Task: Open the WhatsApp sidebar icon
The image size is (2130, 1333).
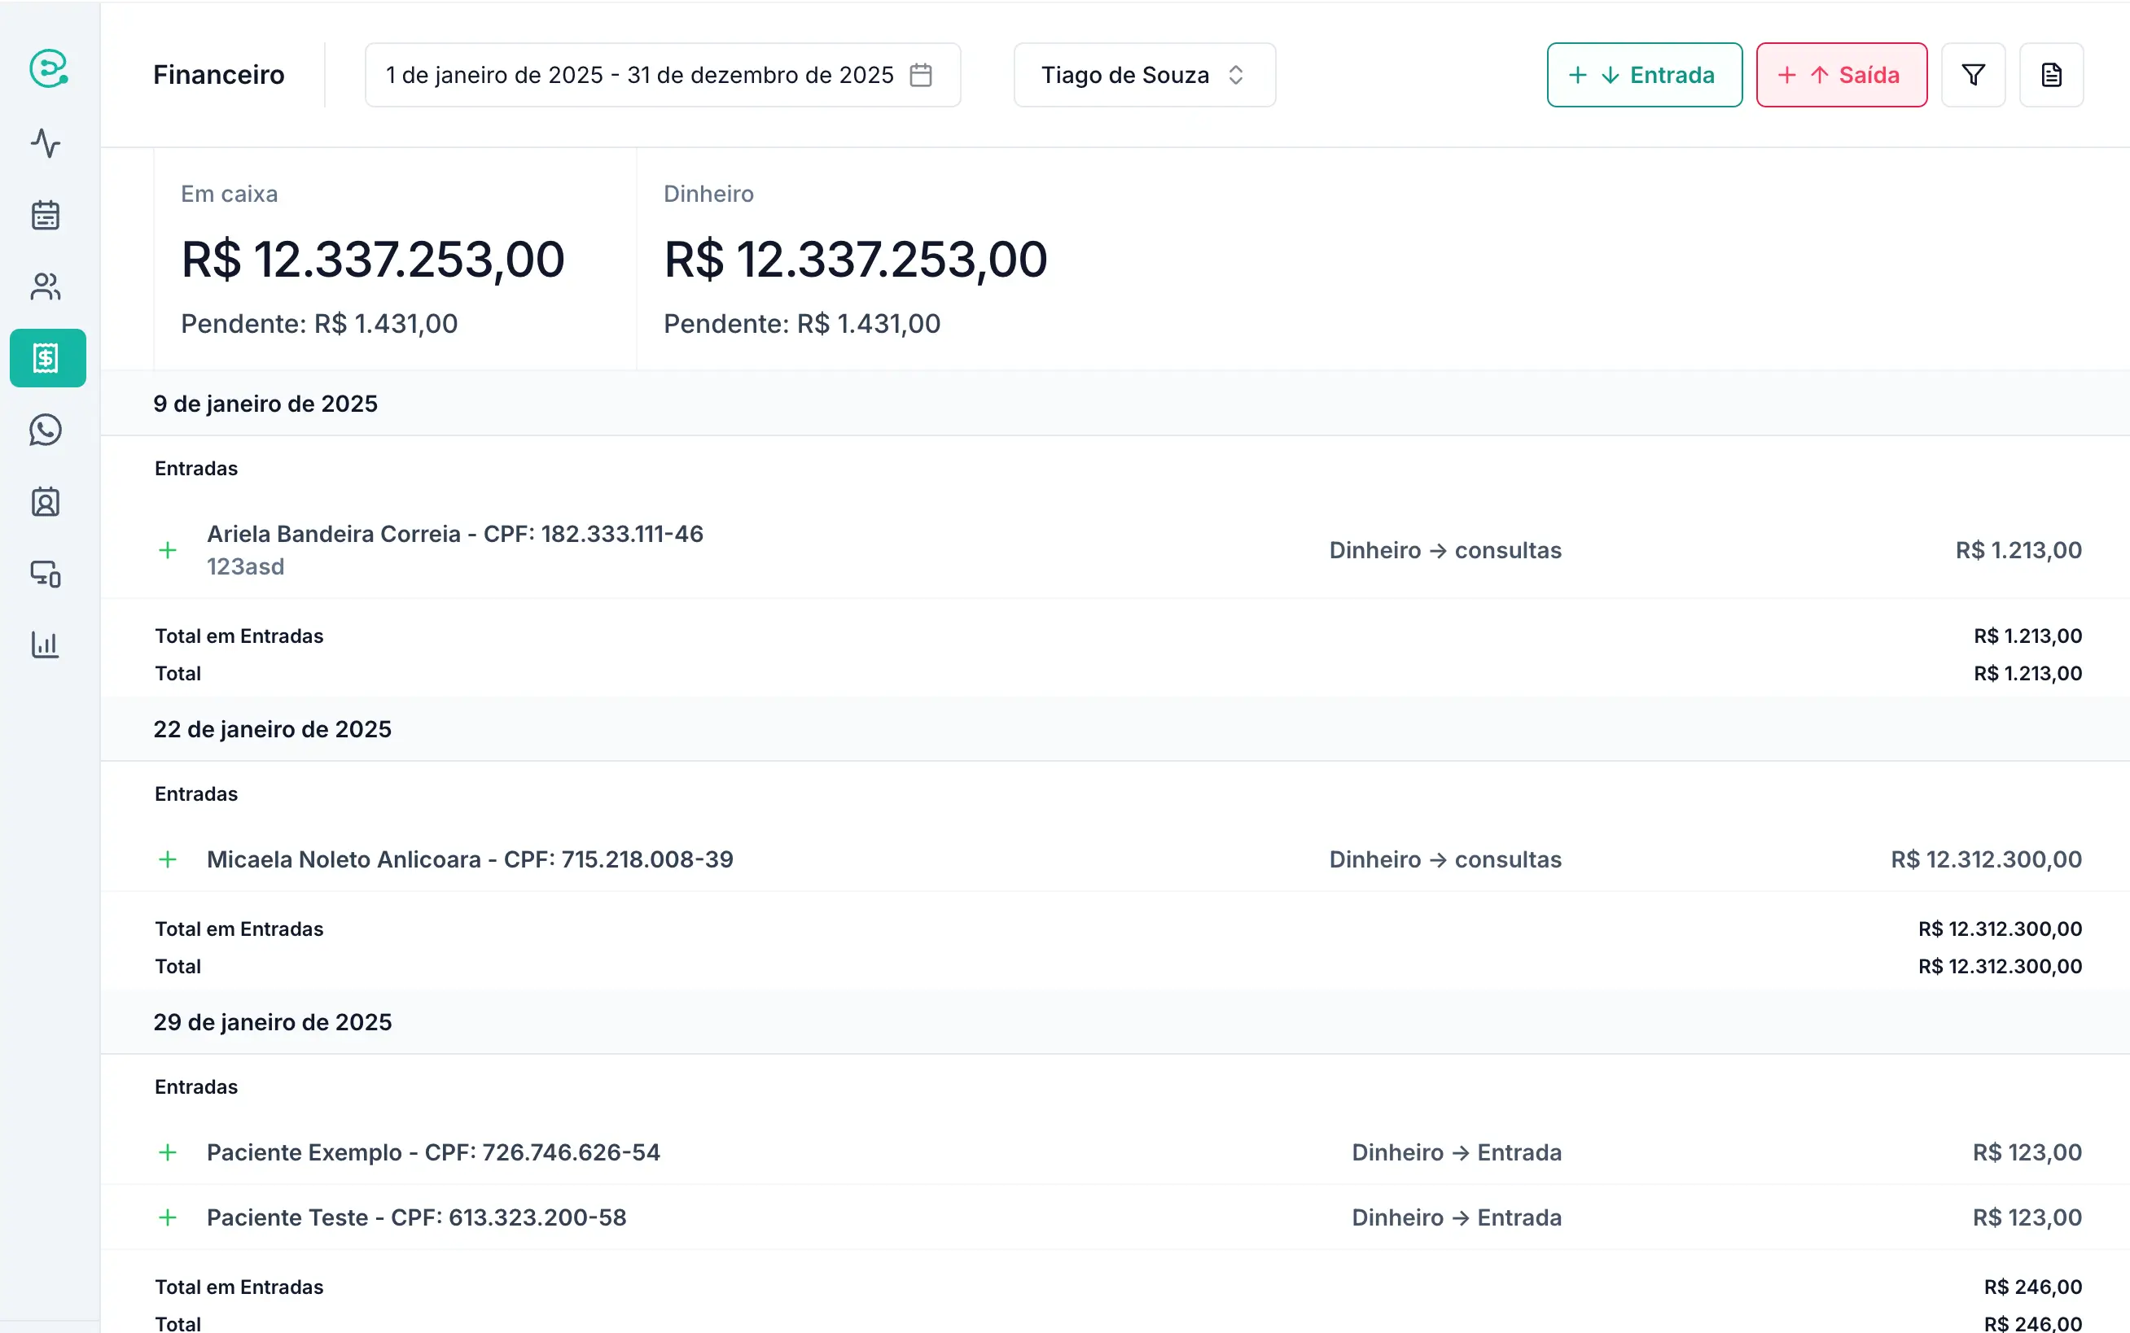Action: coord(46,430)
